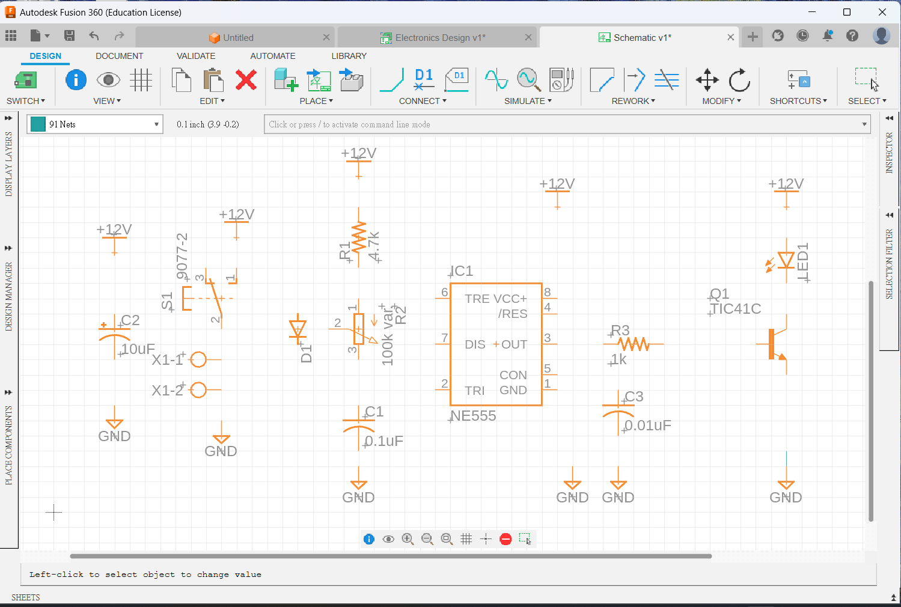901x607 pixels.
Task: Click the red X delete tool
Action: tap(246, 80)
